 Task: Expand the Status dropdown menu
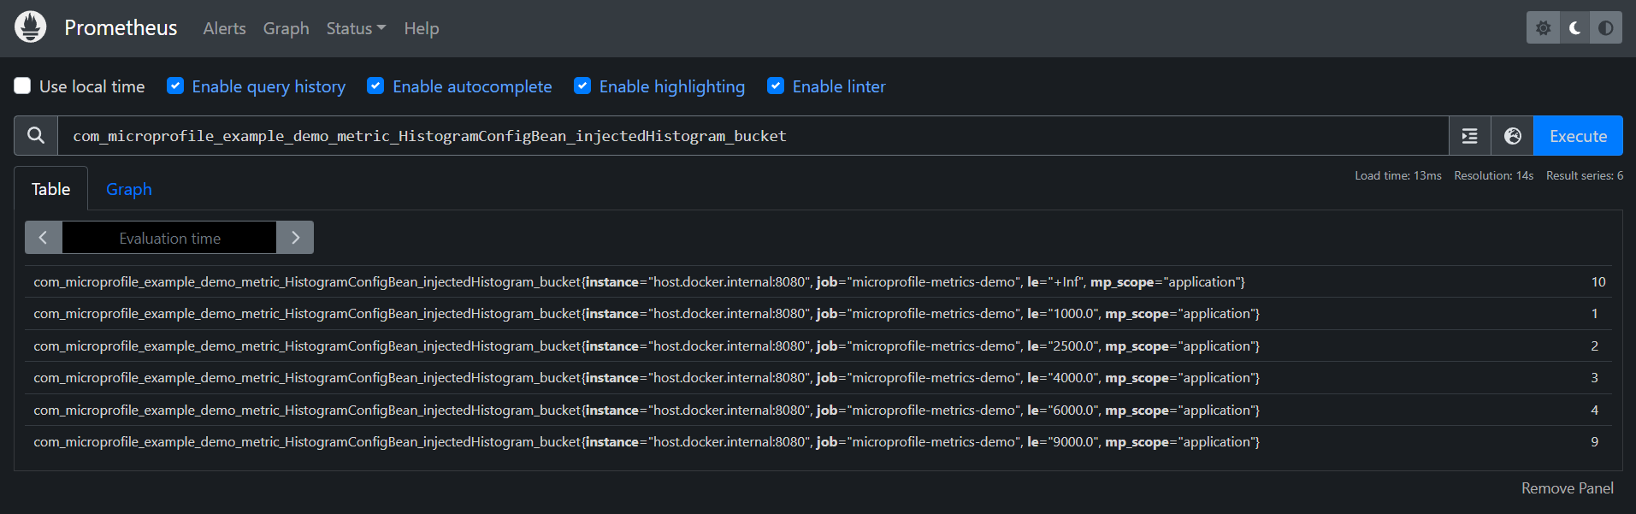point(356,28)
